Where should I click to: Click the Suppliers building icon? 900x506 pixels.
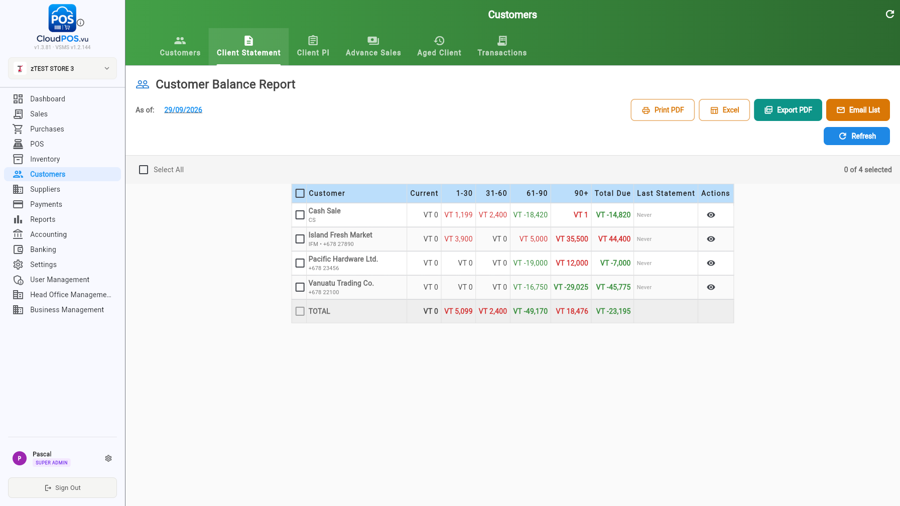tap(18, 189)
